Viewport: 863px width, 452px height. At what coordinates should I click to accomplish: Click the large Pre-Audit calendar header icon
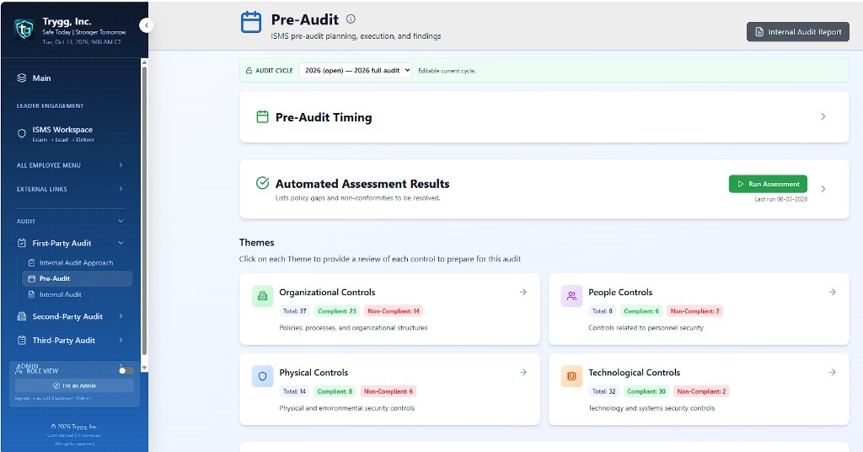coord(251,23)
